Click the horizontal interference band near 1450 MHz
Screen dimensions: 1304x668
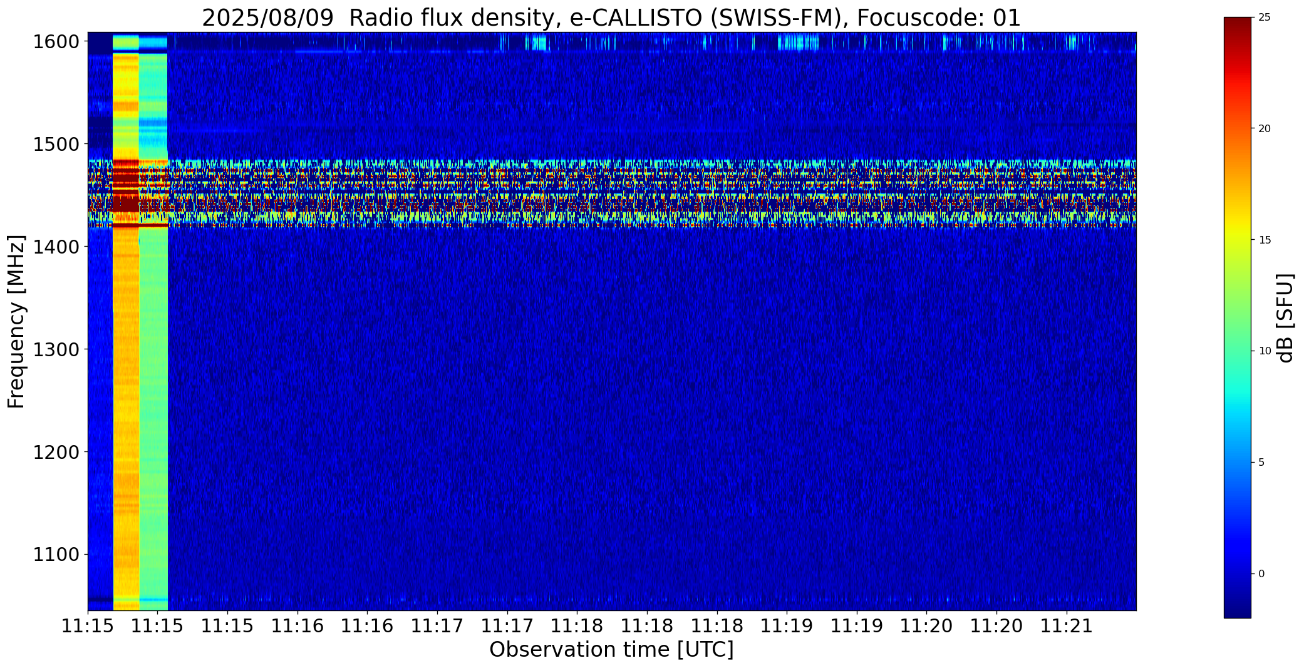point(611,194)
